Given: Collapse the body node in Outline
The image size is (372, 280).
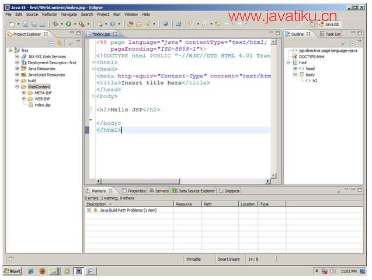Looking at the screenshot, I should point(295,75).
